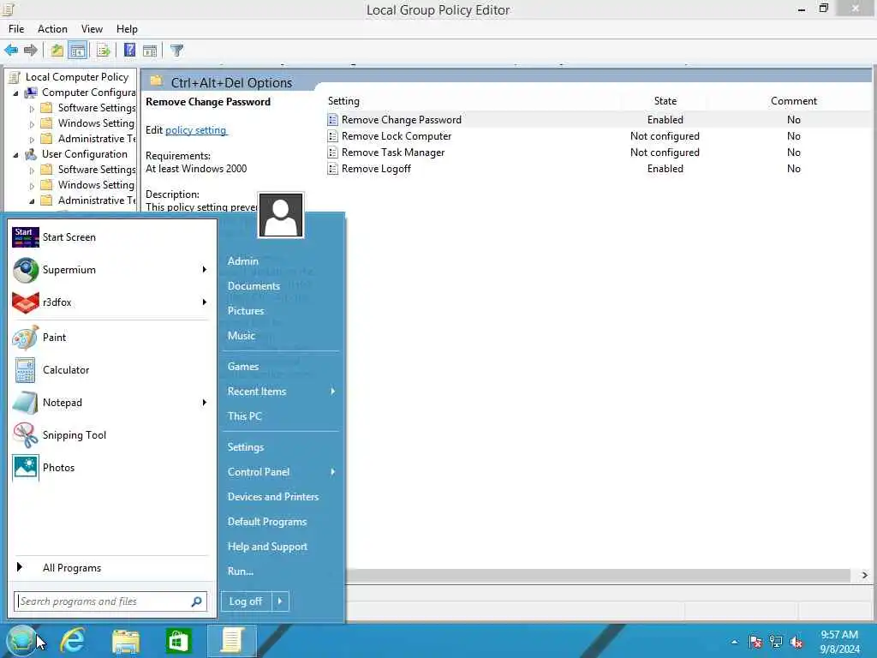Collapse the Computer Configuration tree node

click(15, 93)
